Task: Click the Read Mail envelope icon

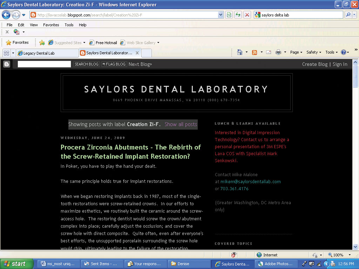Action: pos(269,52)
